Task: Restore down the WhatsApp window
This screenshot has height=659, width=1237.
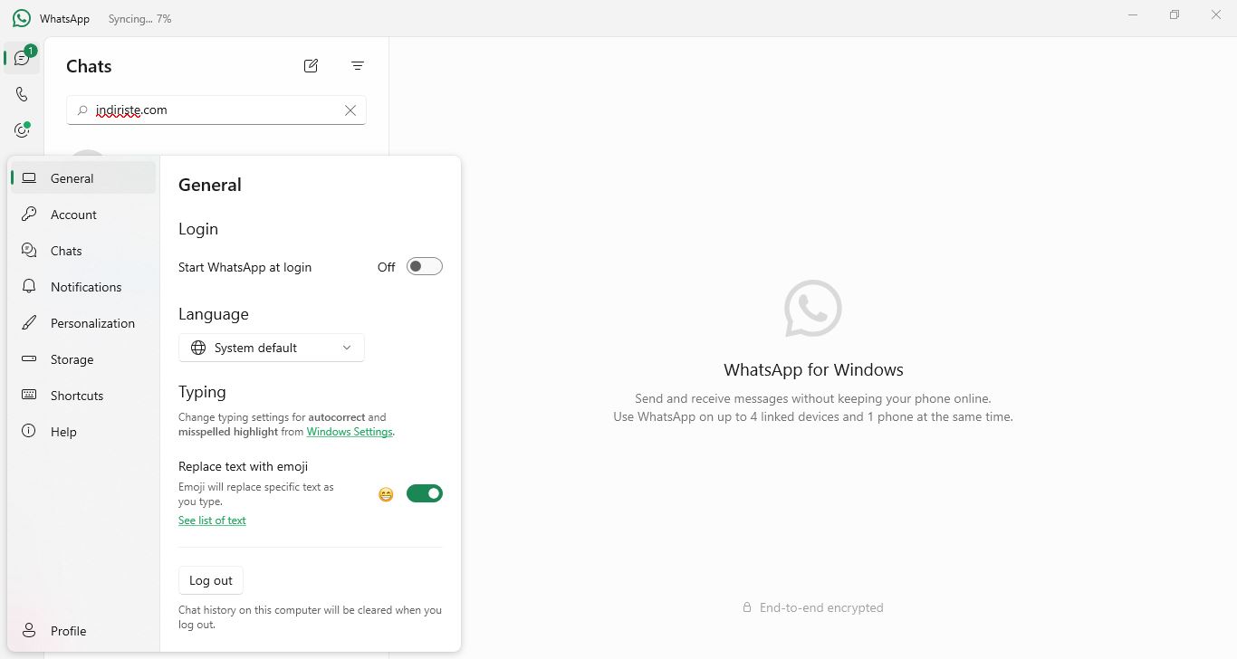Action: point(1175,15)
